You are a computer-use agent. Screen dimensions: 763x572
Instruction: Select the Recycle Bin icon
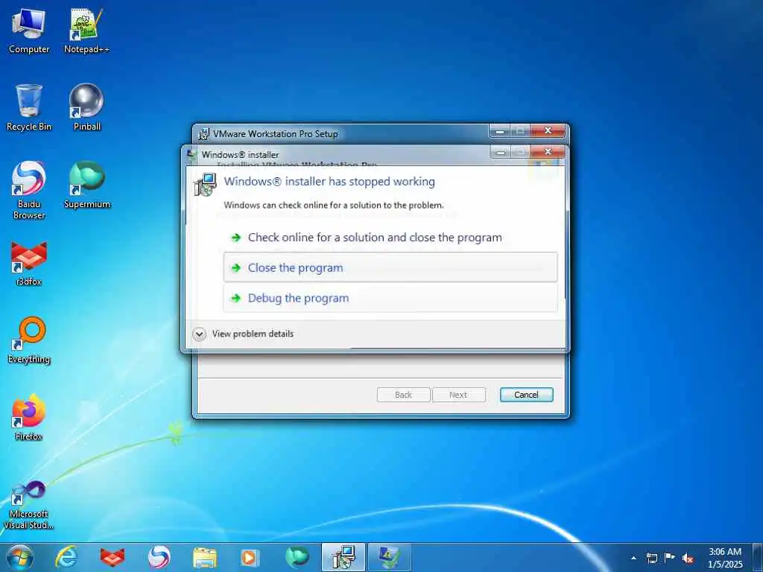(x=29, y=107)
